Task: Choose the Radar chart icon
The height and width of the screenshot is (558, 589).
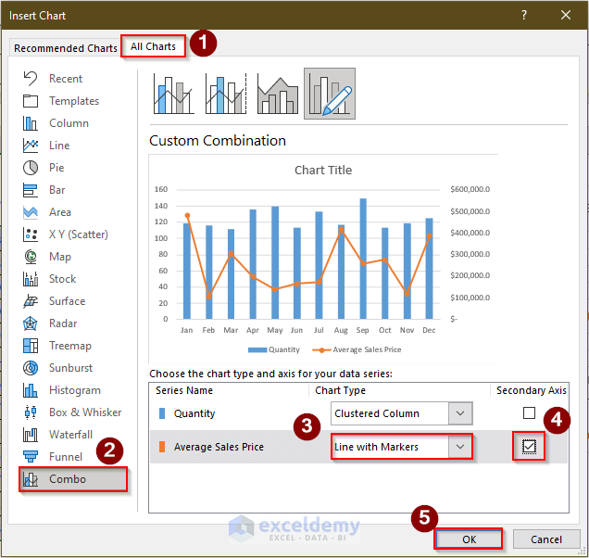Action: (x=31, y=323)
